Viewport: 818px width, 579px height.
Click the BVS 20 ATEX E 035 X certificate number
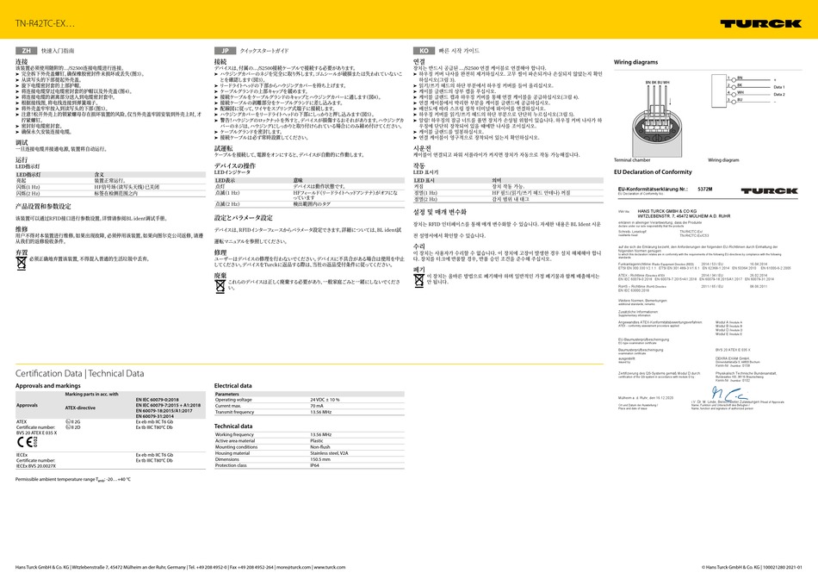(x=36, y=433)
